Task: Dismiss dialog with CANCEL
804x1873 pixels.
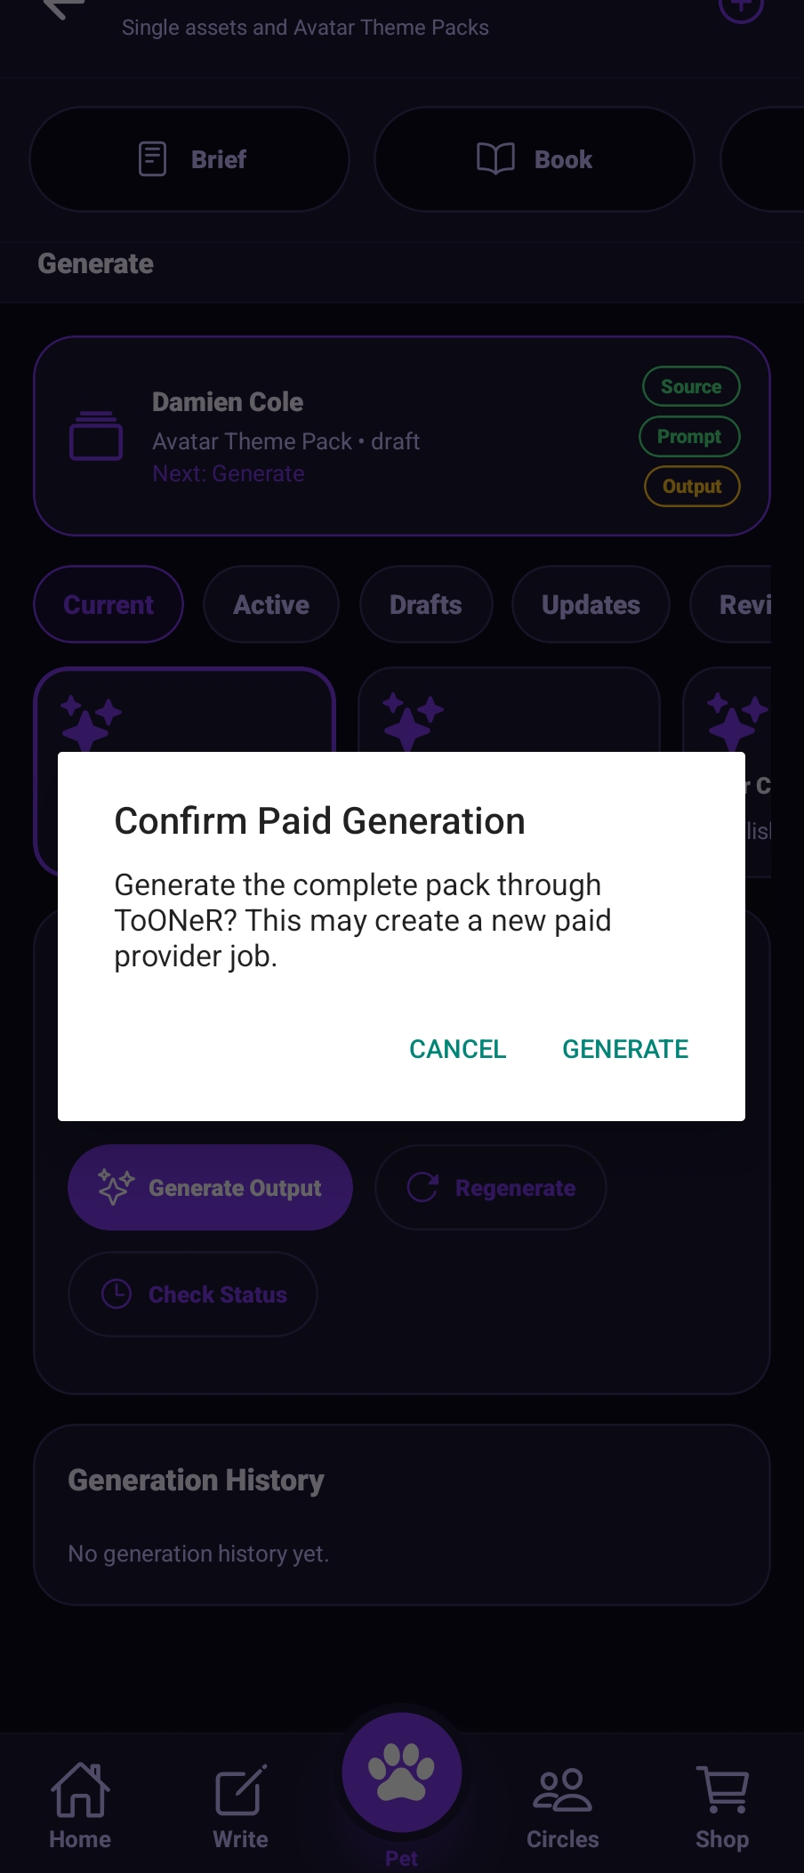Action: coord(457,1049)
